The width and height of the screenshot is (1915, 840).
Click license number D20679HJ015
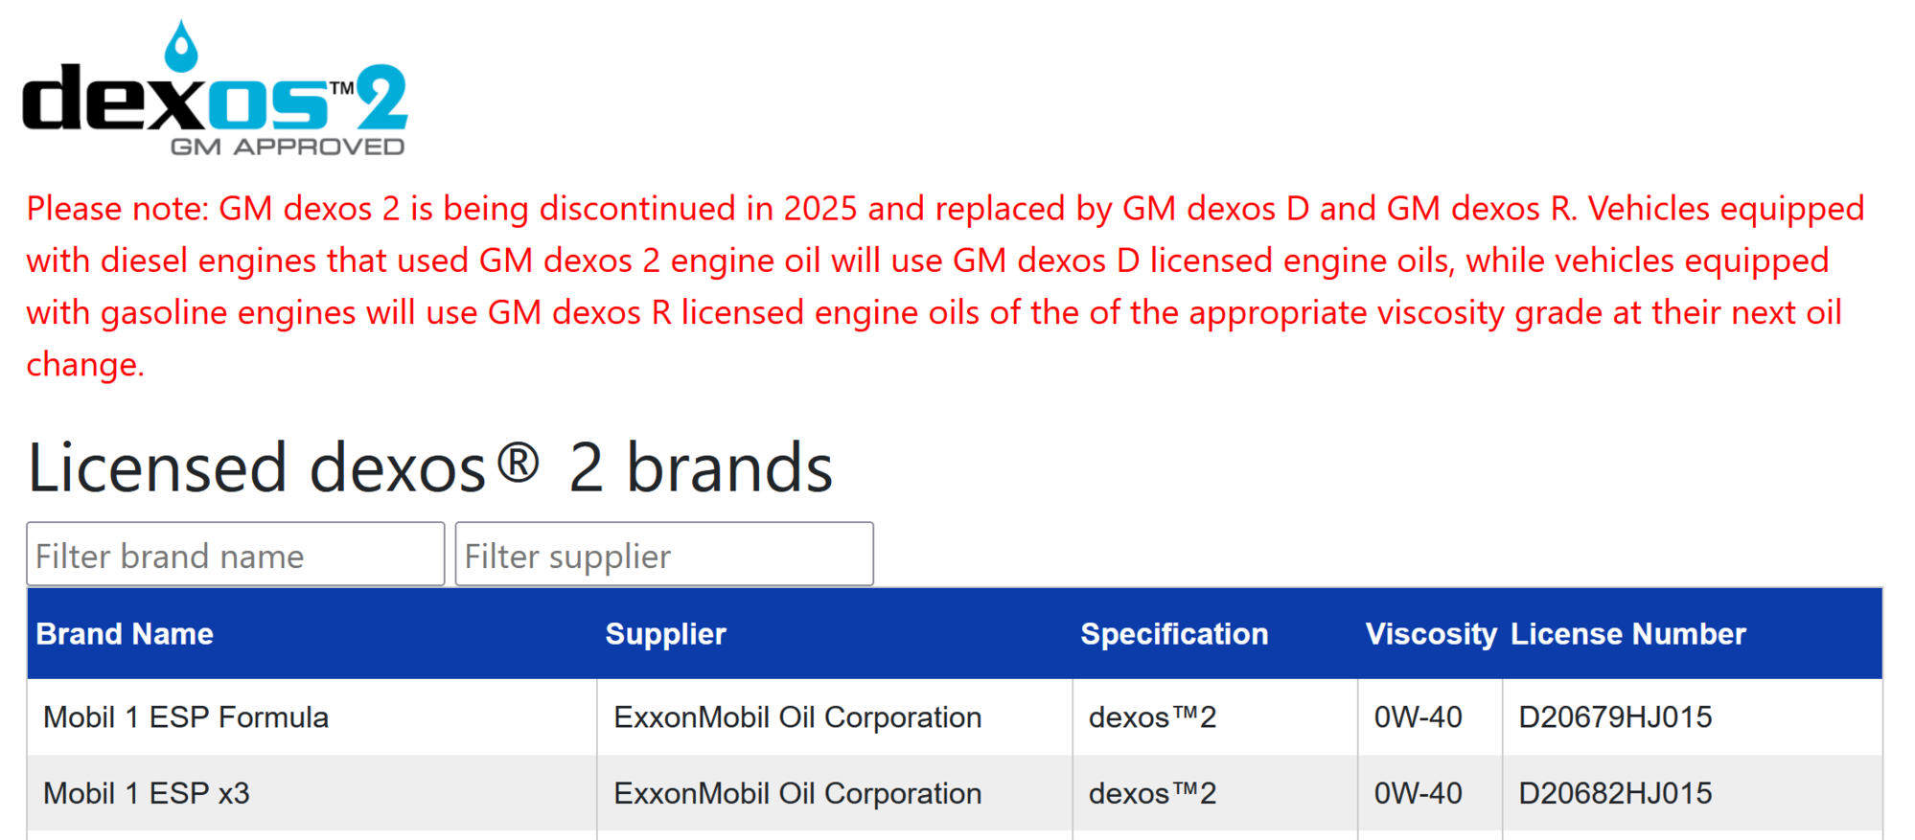click(x=1614, y=716)
